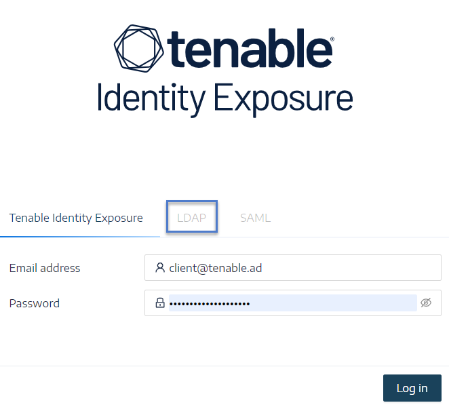Screen dimensions: 449x405
Task: Select the Tenable Identity Exposure tab
Action: tap(76, 218)
